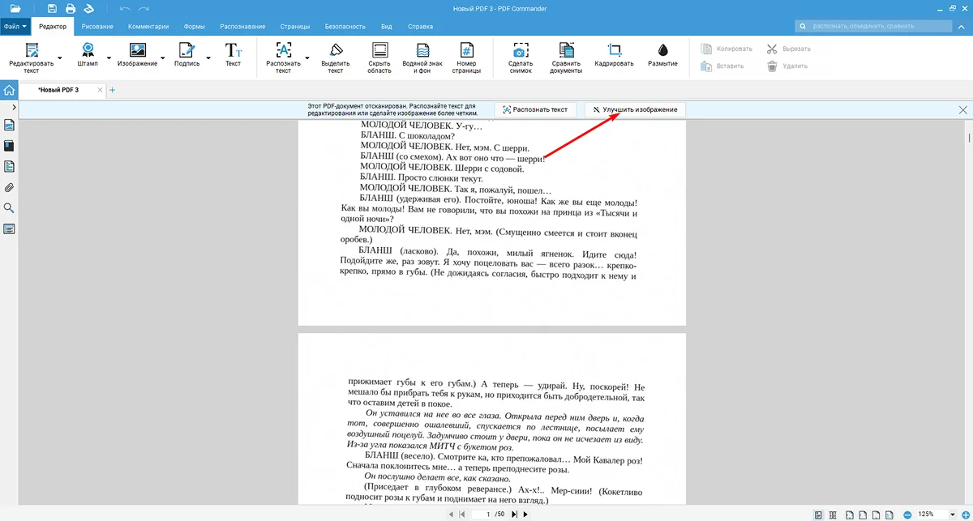
Task: Open the Комментарии tab
Action: (148, 26)
